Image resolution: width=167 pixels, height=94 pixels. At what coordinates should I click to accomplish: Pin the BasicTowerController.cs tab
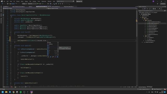(49, 7)
